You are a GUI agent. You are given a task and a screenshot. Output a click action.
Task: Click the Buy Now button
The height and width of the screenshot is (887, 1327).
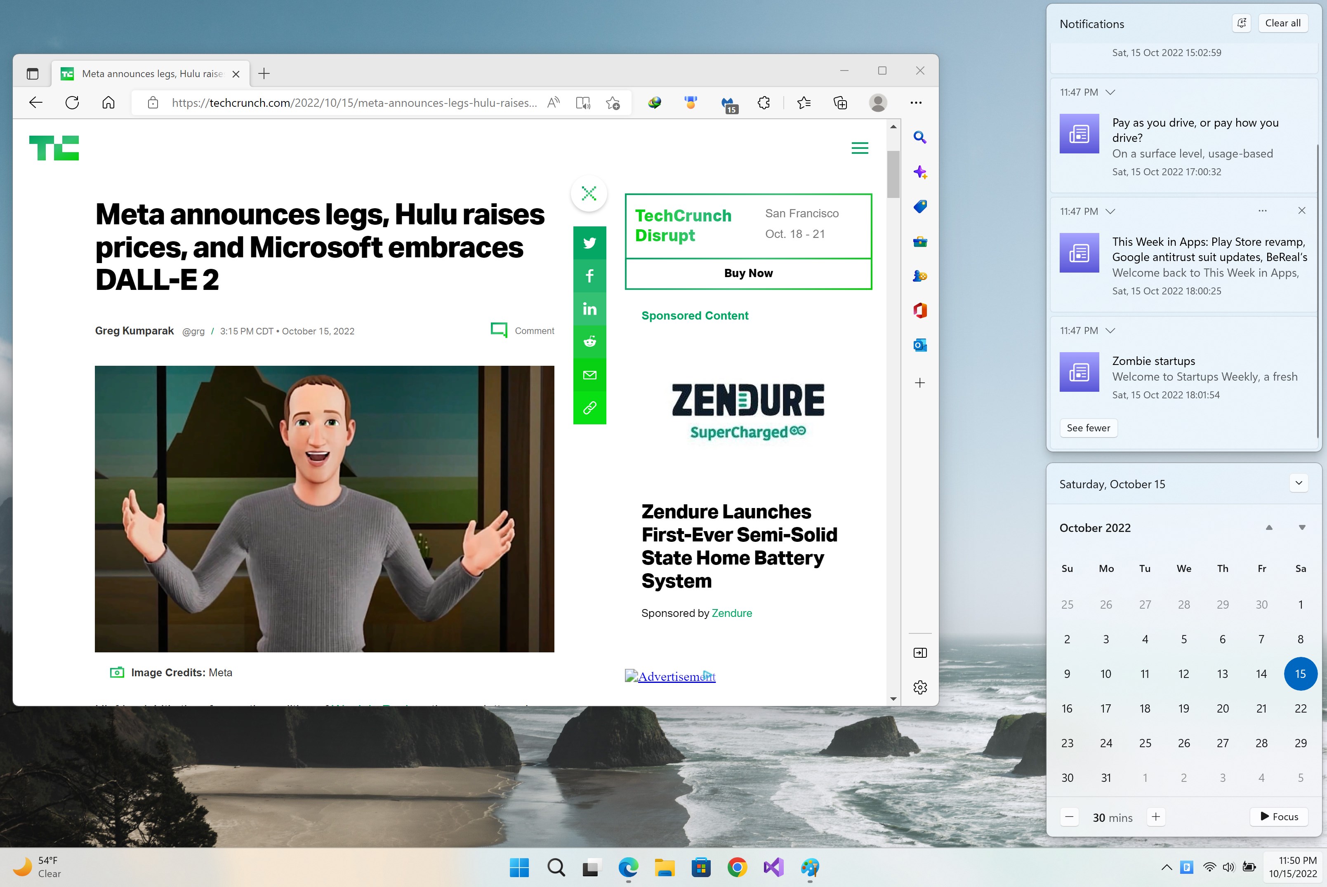(x=748, y=273)
